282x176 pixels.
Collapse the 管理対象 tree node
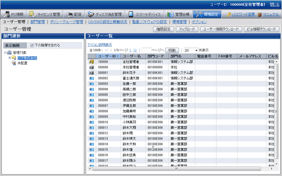(5, 52)
